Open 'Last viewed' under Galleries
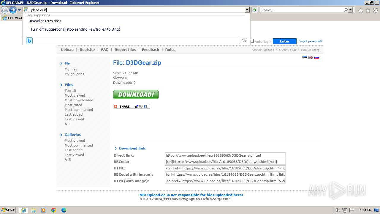 [74, 155]
